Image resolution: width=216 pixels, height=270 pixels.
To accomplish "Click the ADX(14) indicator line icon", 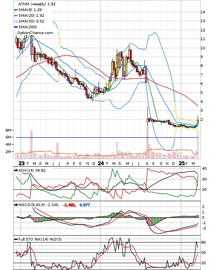I will (16, 170).
